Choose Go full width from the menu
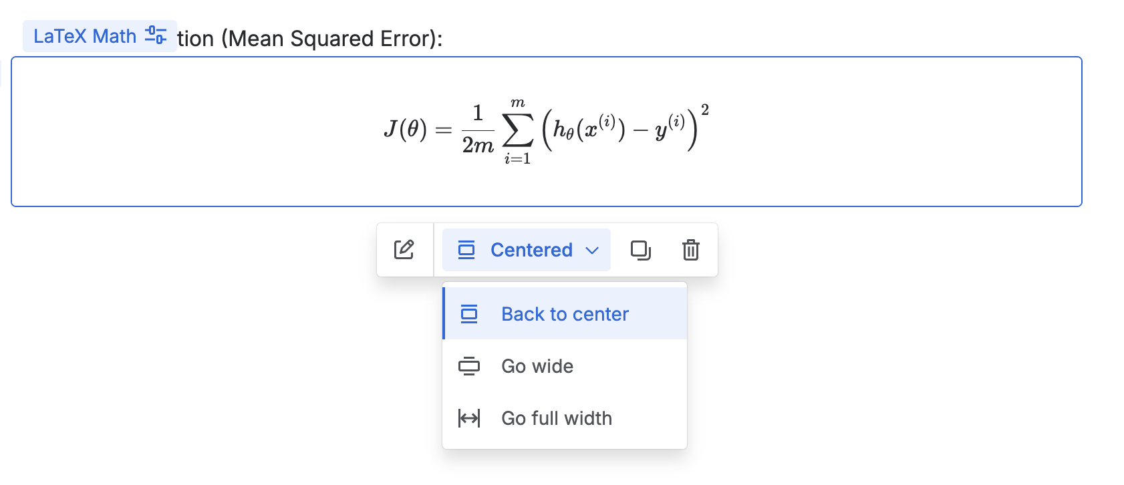Screen dimensions: 1124x485 point(556,418)
